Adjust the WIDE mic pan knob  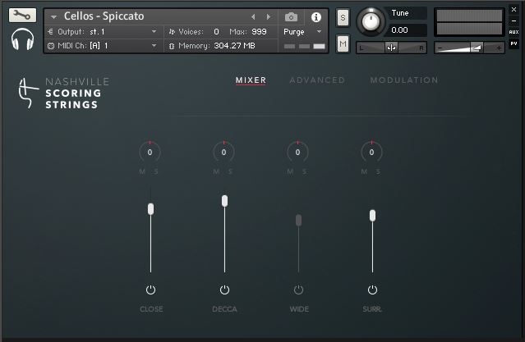click(297, 152)
